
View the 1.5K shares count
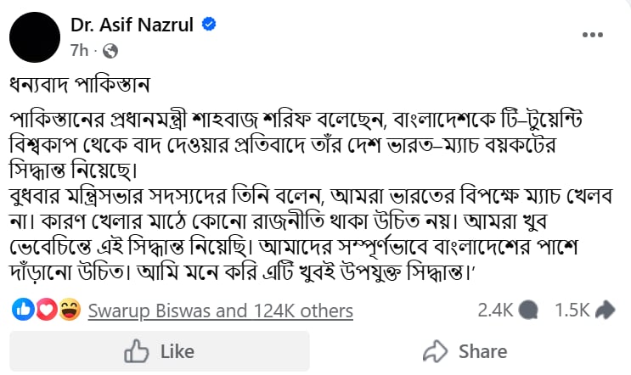click(x=572, y=311)
